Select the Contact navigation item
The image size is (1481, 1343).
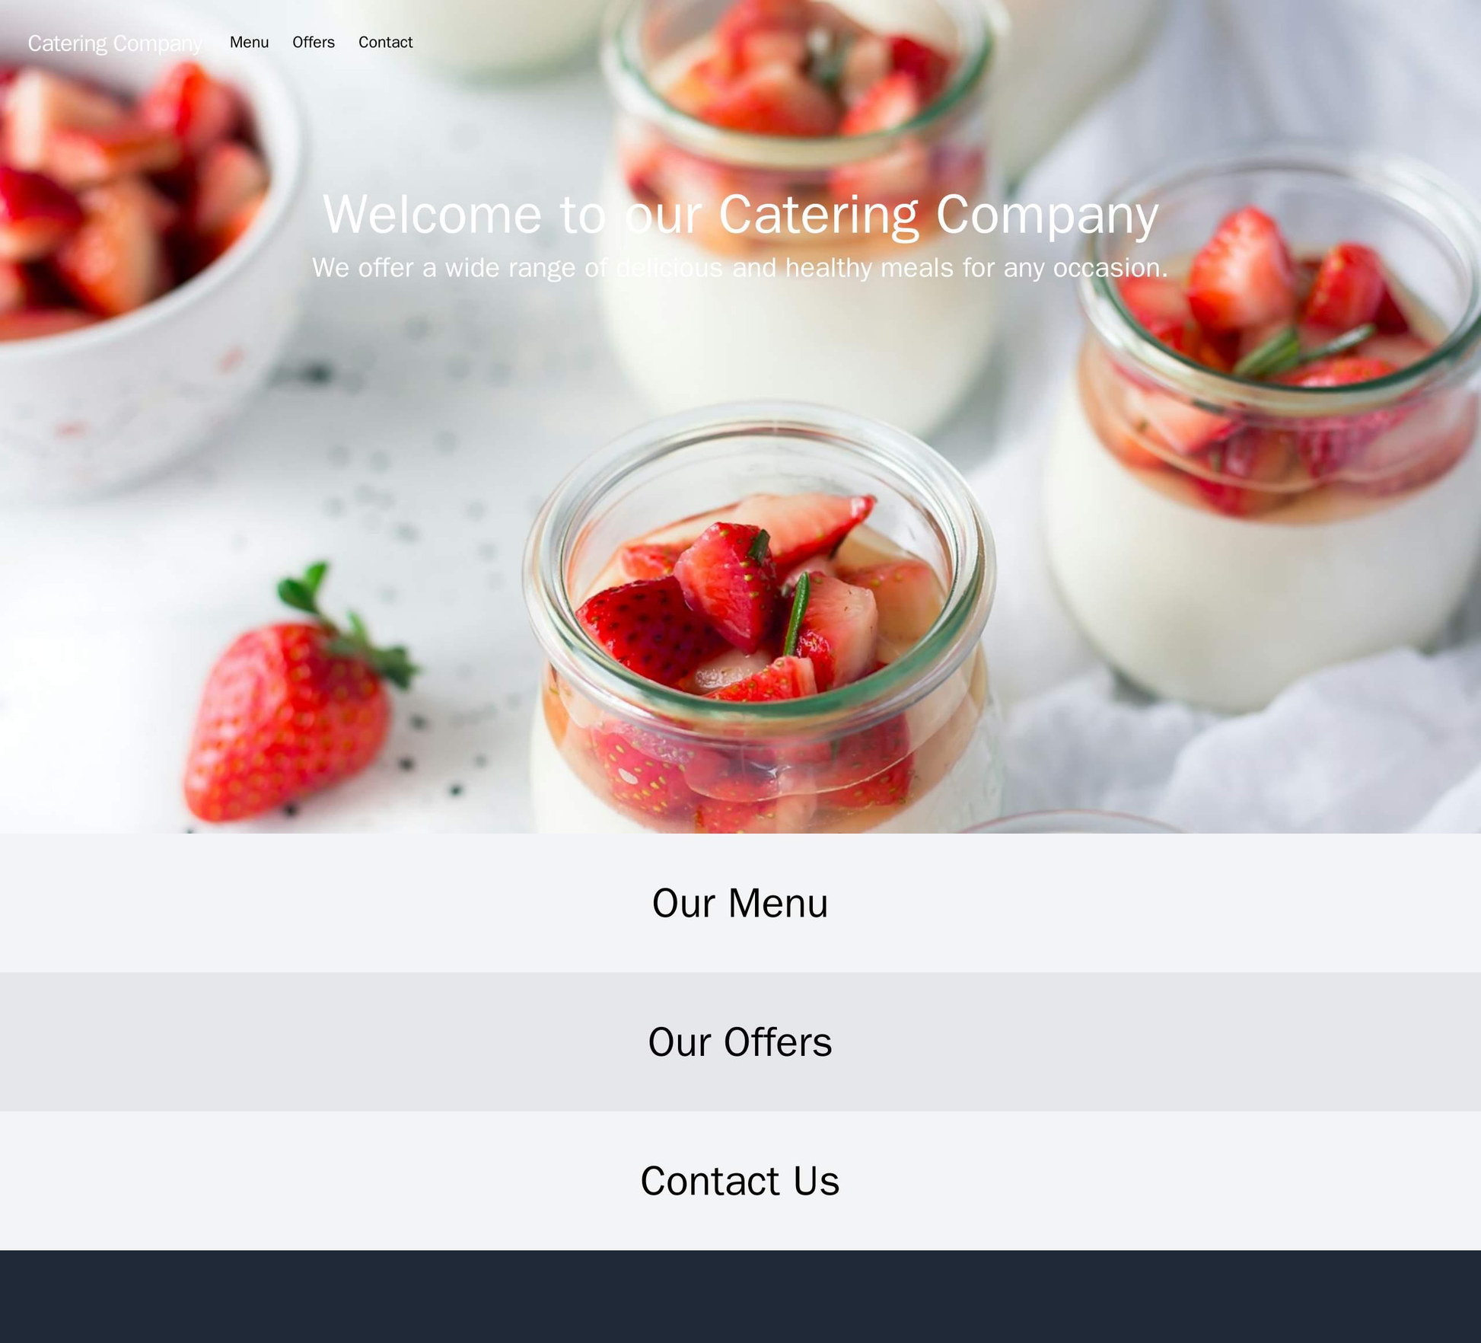click(384, 41)
